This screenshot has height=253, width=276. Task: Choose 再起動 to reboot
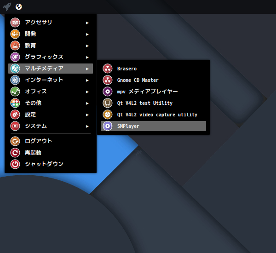click(51, 153)
